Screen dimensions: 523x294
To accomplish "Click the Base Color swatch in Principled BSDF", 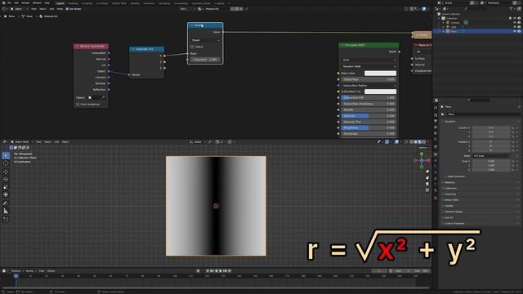I will point(380,73).
